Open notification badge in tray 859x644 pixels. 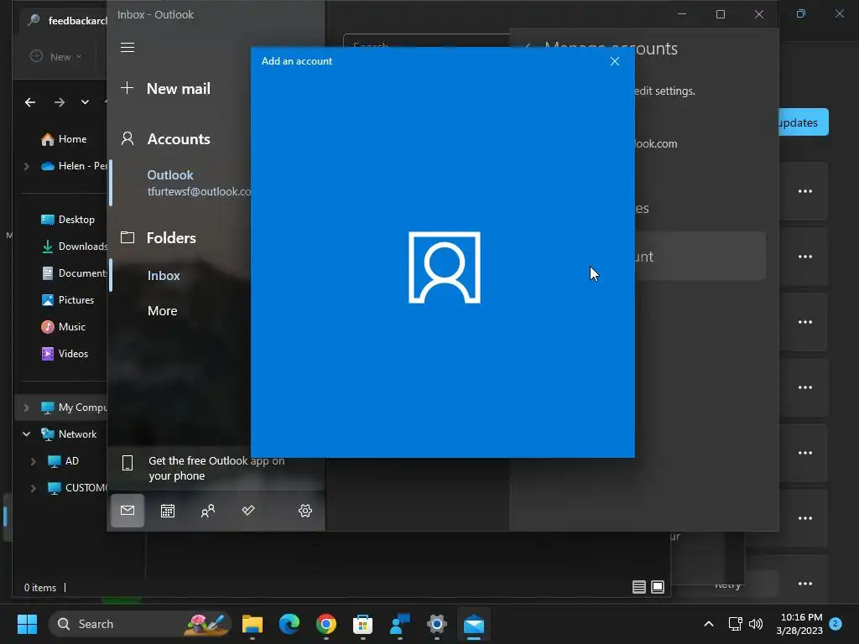pos(836,623)
